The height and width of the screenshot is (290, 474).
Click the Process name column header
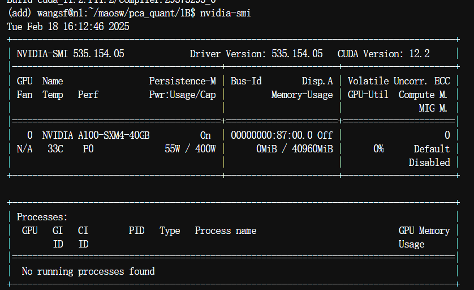(x=226, y=231)
